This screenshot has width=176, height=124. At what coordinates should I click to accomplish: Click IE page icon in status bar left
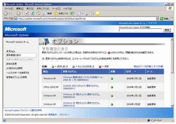coord(4,120)
